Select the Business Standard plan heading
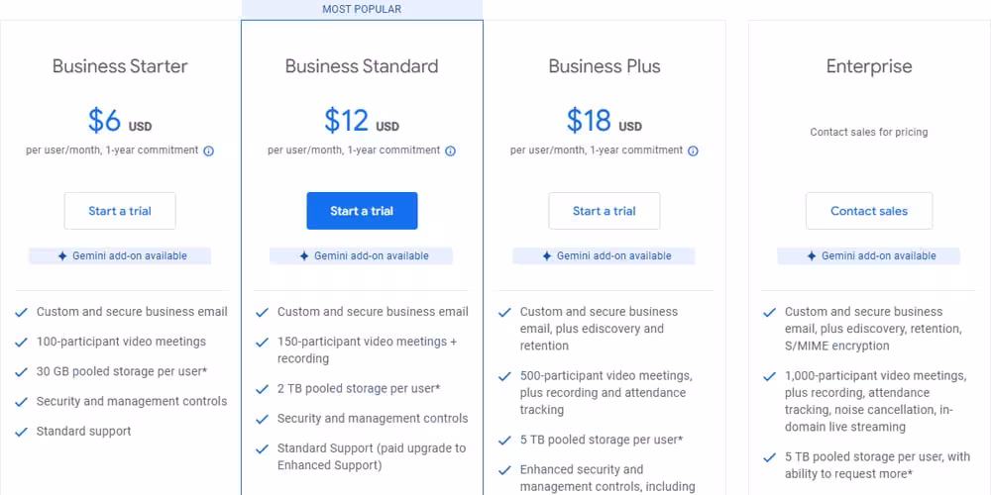Image resolution: width=991 pixels, height=495 pixels. pyautogui.click(x=362, y=66)
